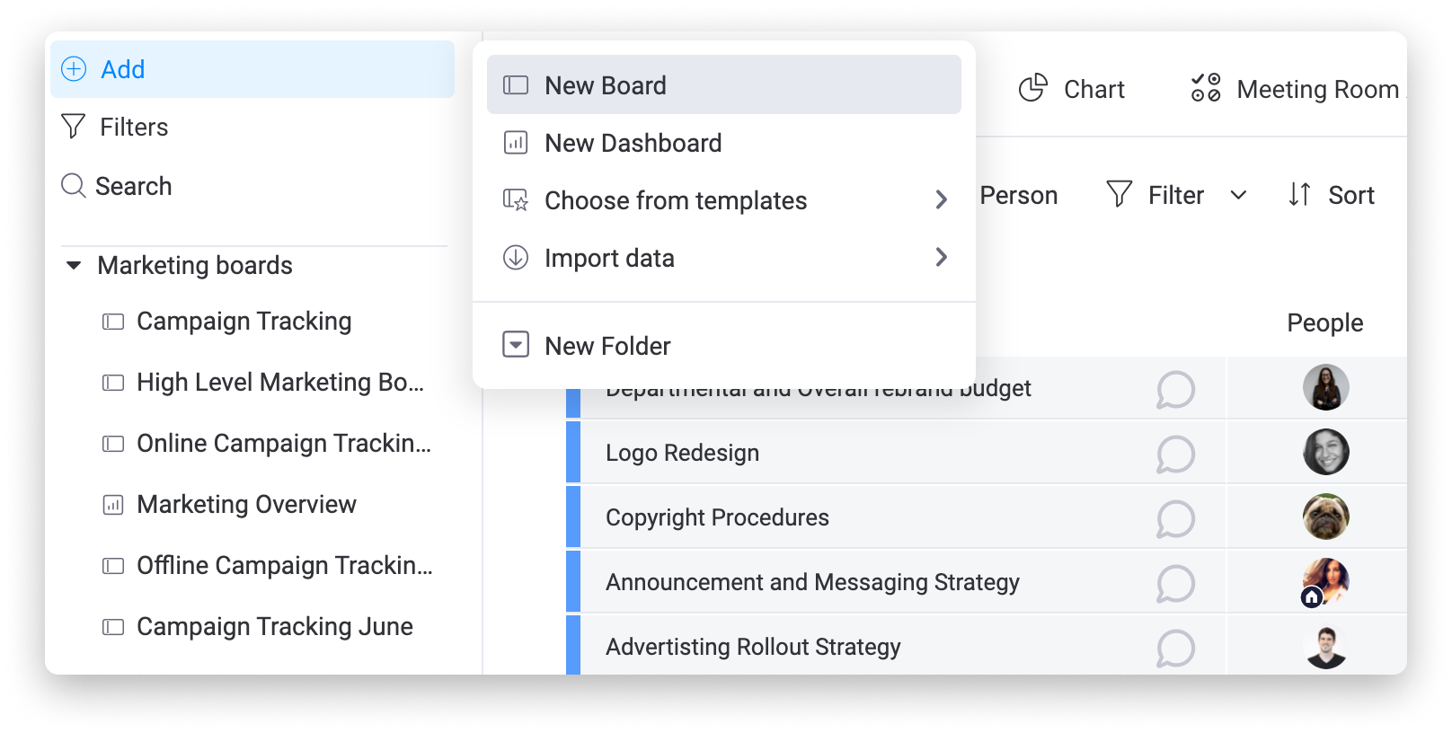
Task: Open conversation bubble for Logo Redesign
Action: (x=1175, y=454)
